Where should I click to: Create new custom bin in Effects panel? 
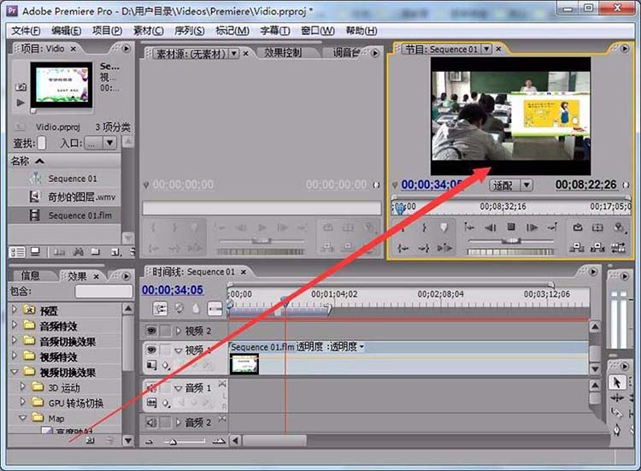point(91,440)
